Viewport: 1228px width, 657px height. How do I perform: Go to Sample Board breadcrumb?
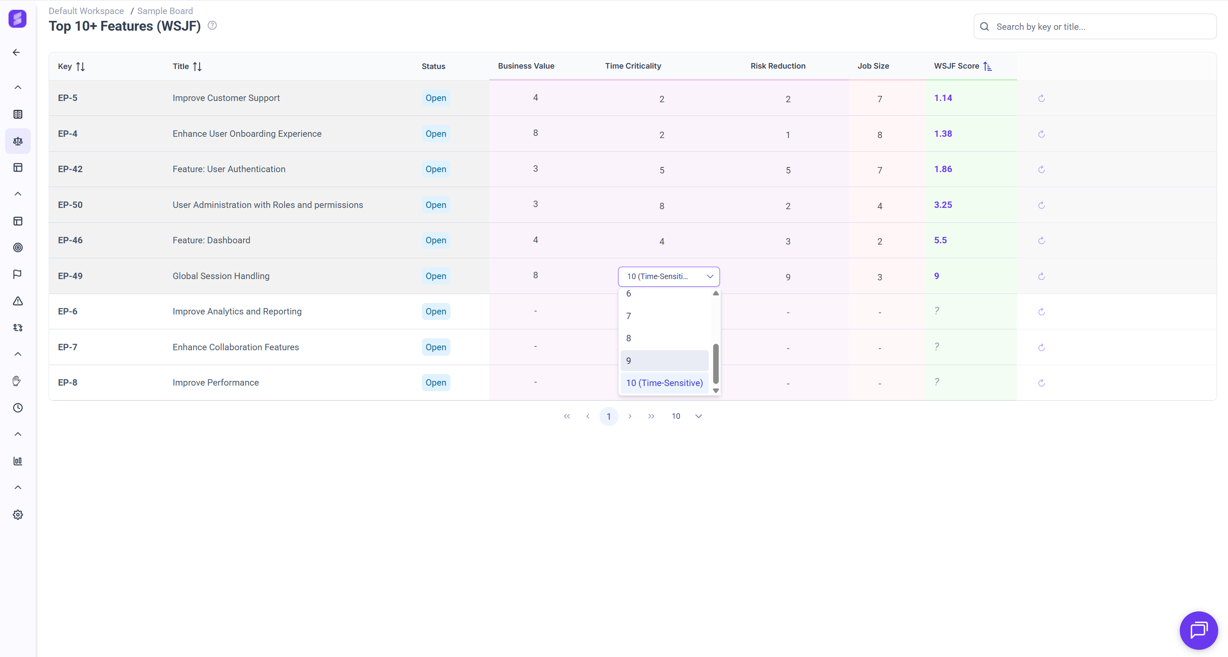pyautogui.click(x=165, y=11)
